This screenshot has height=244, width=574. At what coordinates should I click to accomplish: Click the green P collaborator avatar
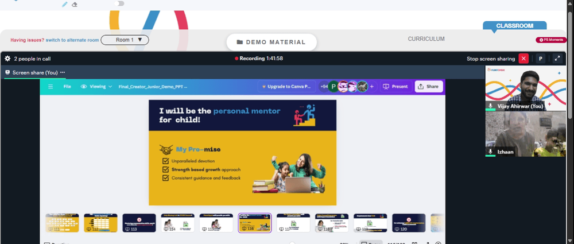click(x=333, y=87)
